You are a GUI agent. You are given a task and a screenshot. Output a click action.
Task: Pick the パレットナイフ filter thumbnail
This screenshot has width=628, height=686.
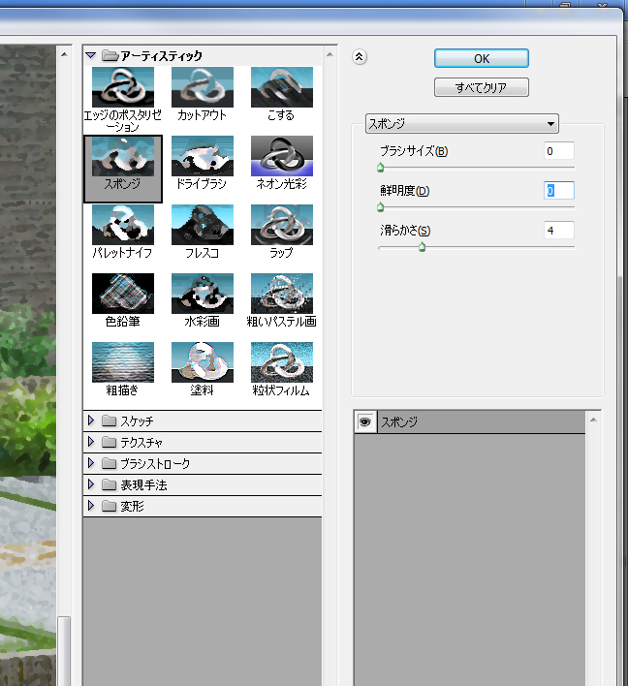(x=122, y=225)
